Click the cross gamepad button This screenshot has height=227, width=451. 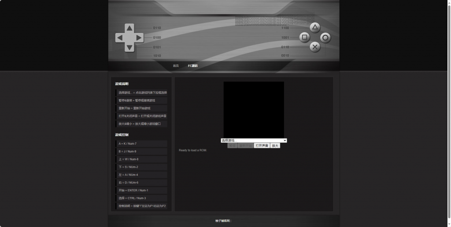315,47
